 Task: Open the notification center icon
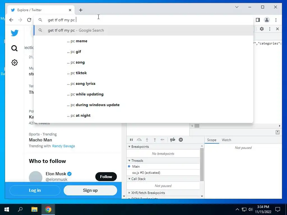point(278,209)
